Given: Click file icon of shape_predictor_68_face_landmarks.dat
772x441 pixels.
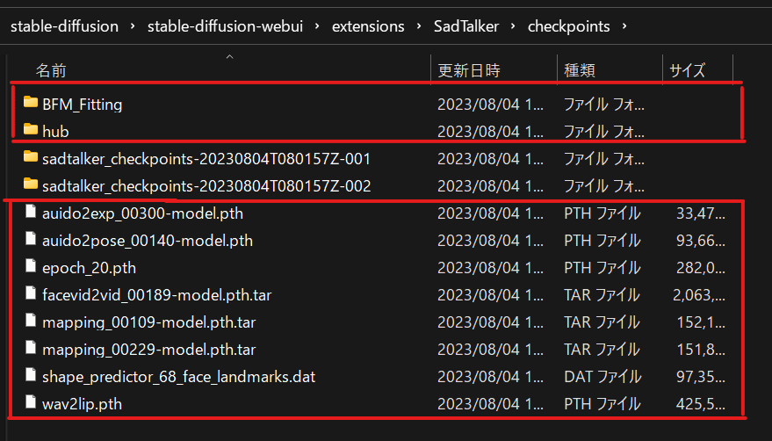Looking at the screenshot, I should coord(31,375).
